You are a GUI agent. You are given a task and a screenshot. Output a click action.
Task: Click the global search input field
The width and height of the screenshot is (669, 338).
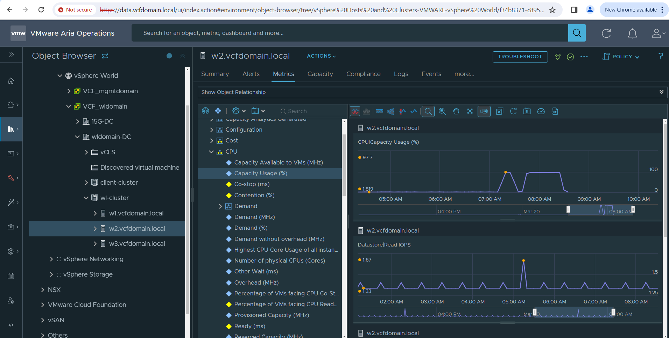[x=350, y=33]
